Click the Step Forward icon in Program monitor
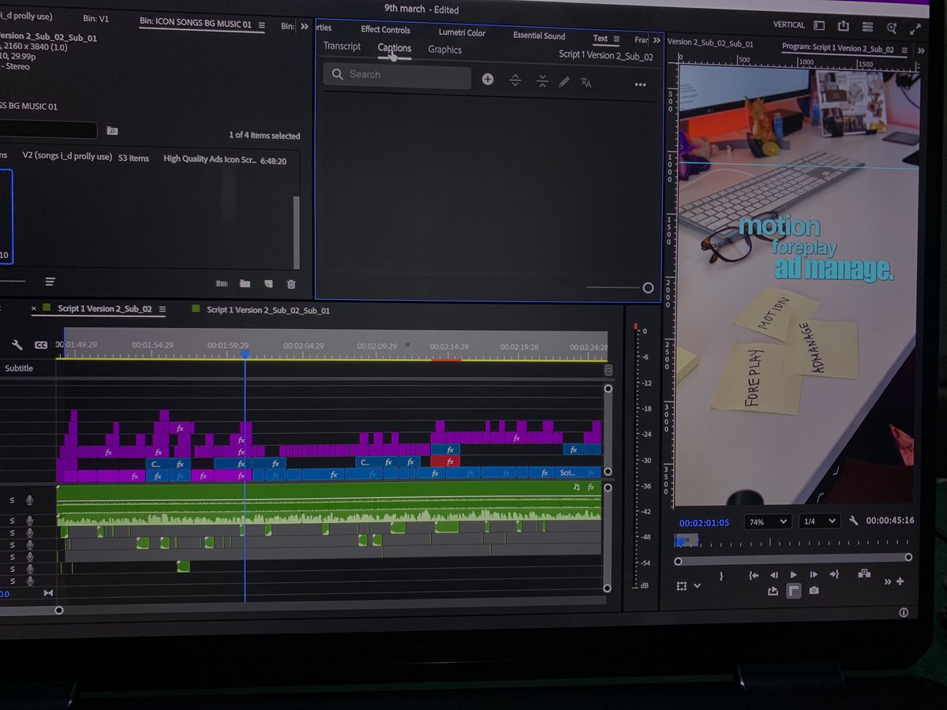The width and height of the screenshot is (947, 710). [814, 574]
